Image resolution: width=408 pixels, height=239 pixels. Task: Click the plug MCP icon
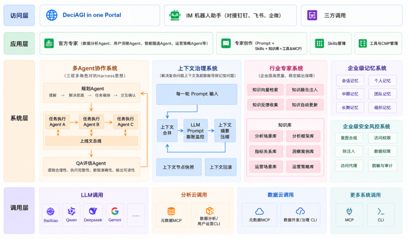(349, 211)
